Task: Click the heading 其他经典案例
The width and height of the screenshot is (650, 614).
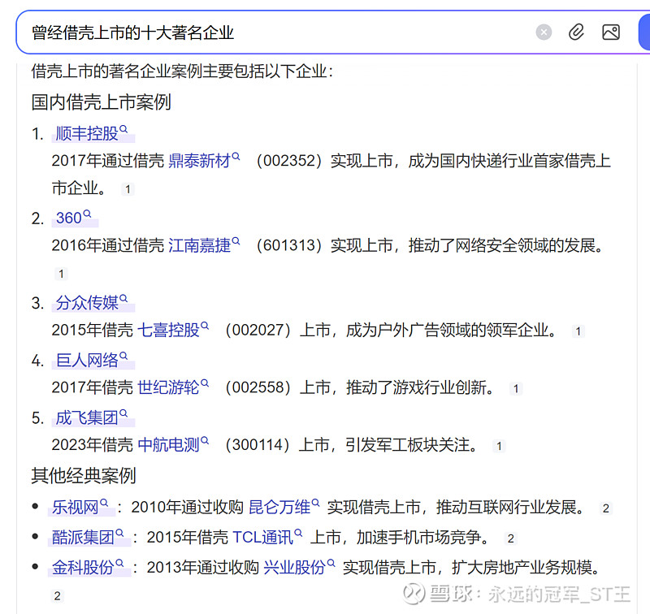Action: pos(84,476)
